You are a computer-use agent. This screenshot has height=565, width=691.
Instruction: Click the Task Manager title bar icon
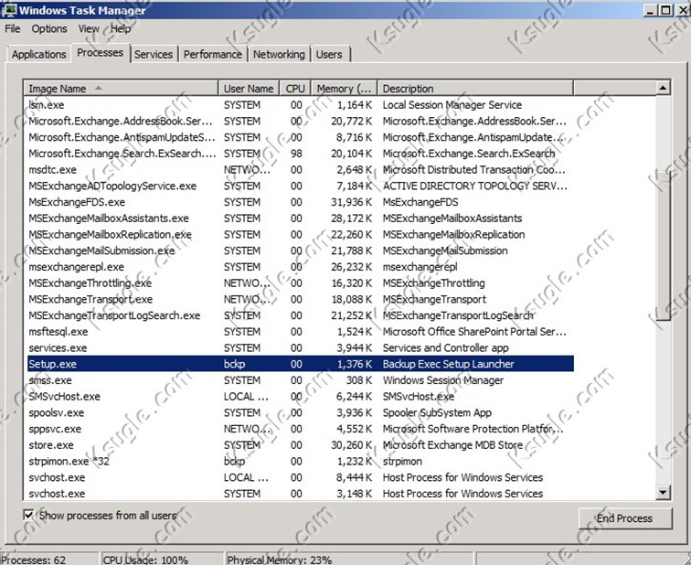[x=9, y=9]
